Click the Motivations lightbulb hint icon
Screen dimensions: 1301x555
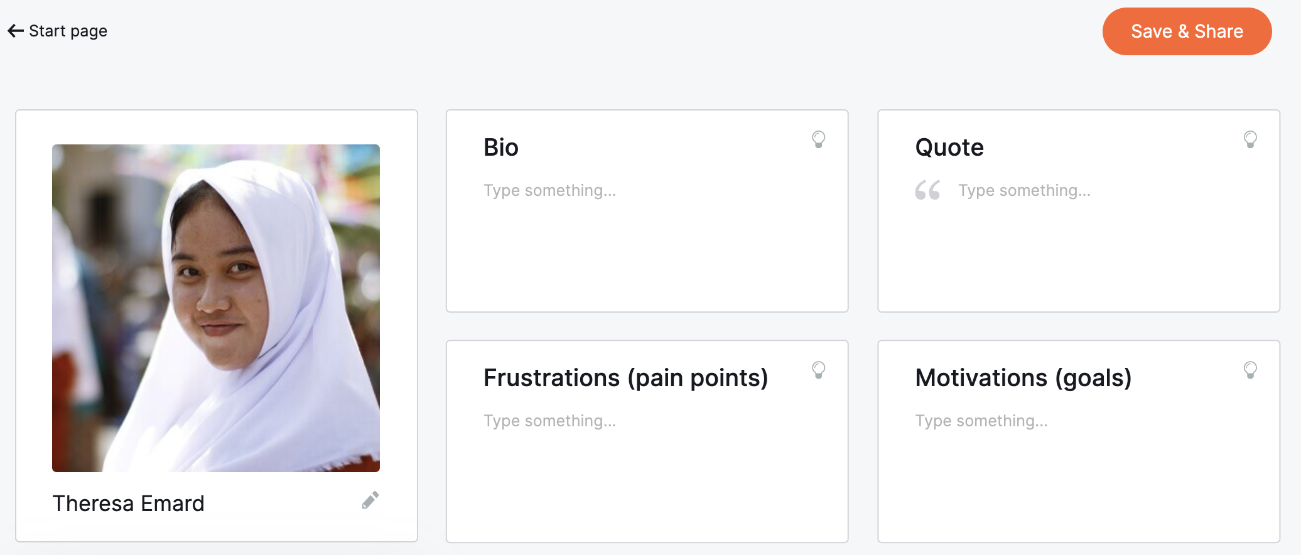pos(1250,370)
